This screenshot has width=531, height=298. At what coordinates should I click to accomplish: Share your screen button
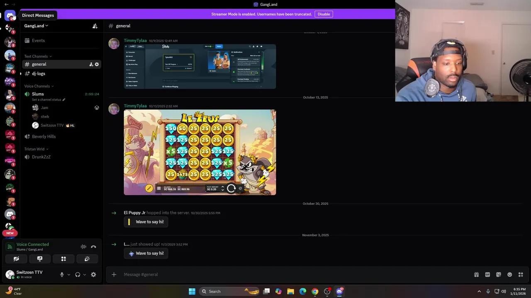40,259
